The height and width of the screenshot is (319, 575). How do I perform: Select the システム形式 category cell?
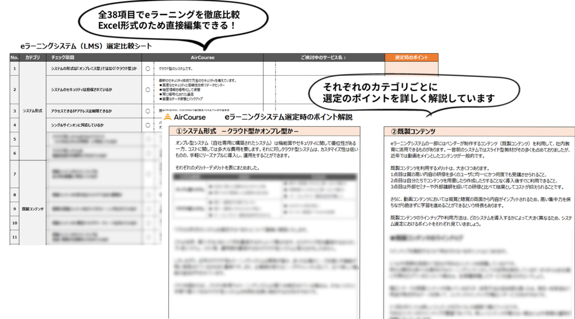[x=33, y=110]
